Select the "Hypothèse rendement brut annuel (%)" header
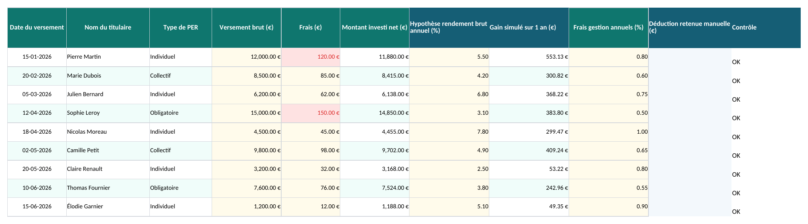808x224 pixels. [x=449, y=28]
